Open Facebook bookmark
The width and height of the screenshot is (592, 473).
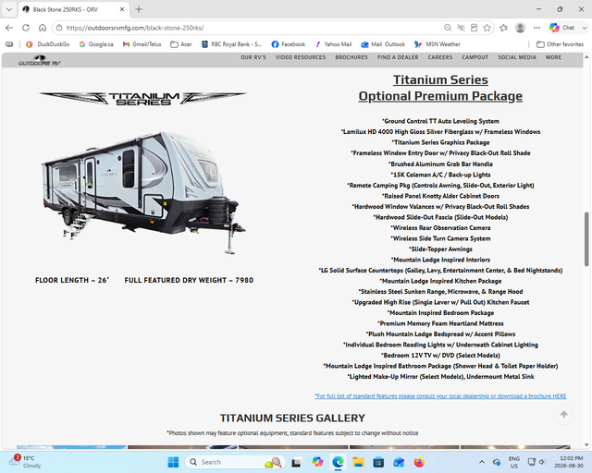click(288, 44)
